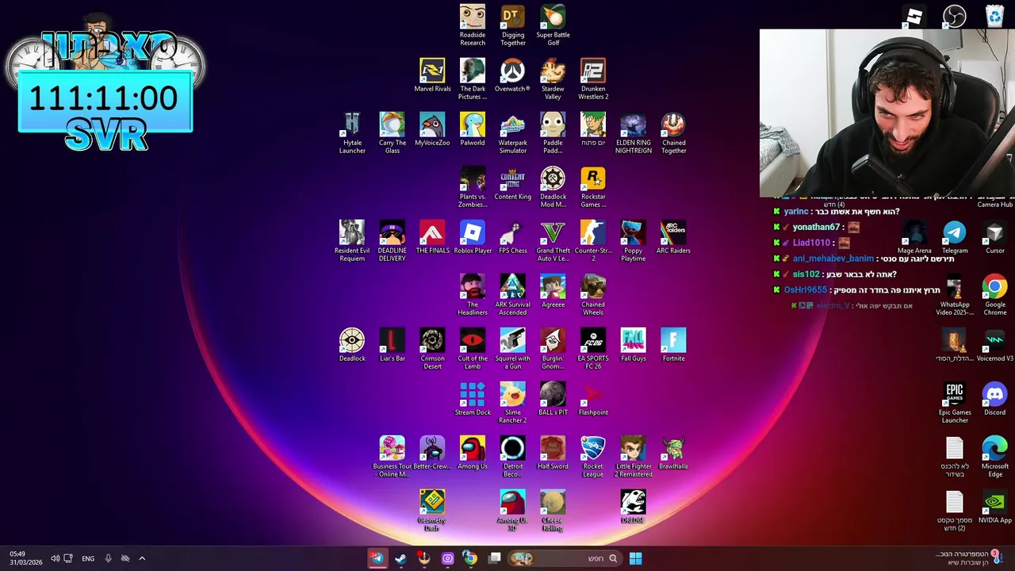Open the Content King shortcut

click(x=512, y=184)
